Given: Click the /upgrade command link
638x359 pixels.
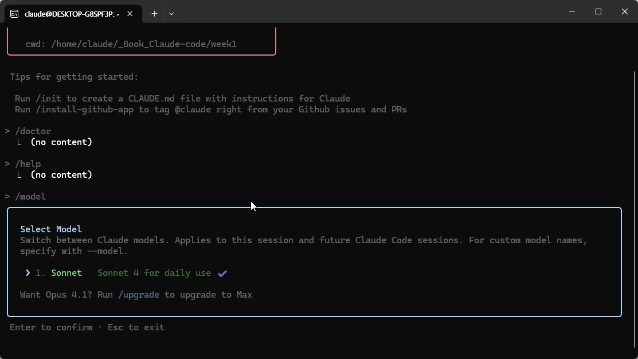Looking at the screenshot, I should click(x=139, y=295).
